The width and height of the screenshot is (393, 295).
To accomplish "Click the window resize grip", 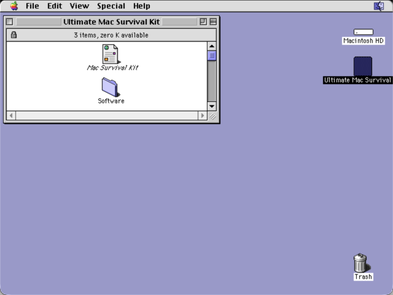I will point(212,116).
